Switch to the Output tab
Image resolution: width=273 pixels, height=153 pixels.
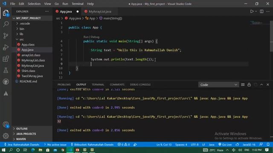(81, 85)
